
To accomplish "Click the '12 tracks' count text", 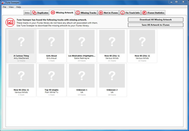I will click(21, 61).
